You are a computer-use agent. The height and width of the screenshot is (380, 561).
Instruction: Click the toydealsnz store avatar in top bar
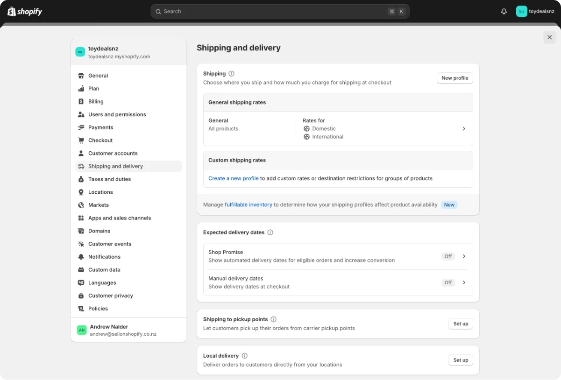(x=522, y=11)
